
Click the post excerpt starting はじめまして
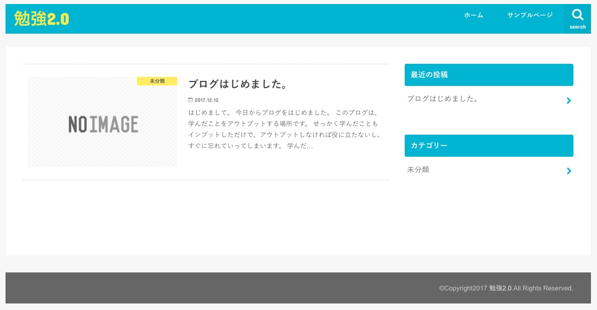point(284,129)
